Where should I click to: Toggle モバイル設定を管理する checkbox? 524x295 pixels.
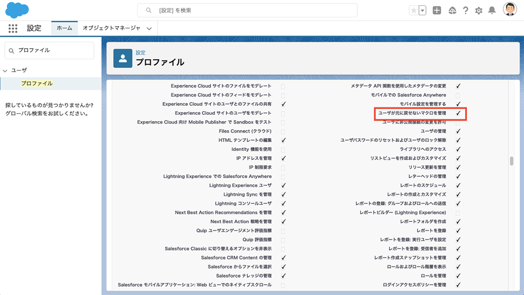[458, 104]
